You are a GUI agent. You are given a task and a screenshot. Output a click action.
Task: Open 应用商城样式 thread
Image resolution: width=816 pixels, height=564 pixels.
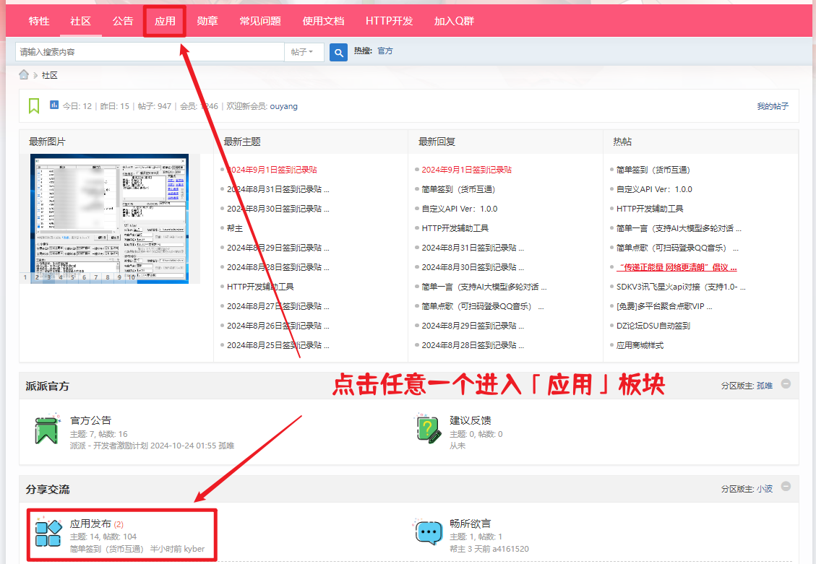(x=640, y=345)
